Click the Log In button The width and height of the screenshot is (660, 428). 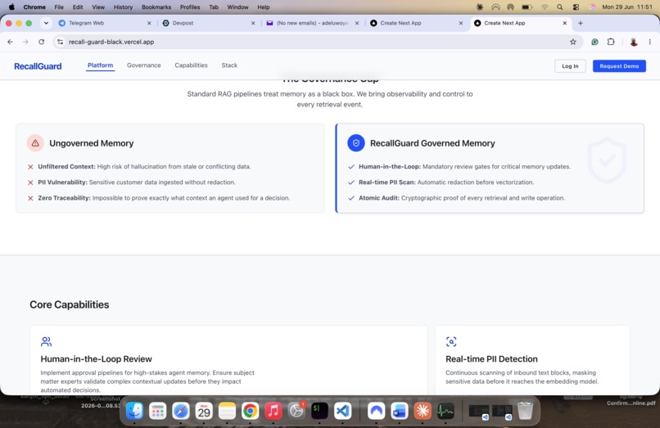tap(570, 66)
